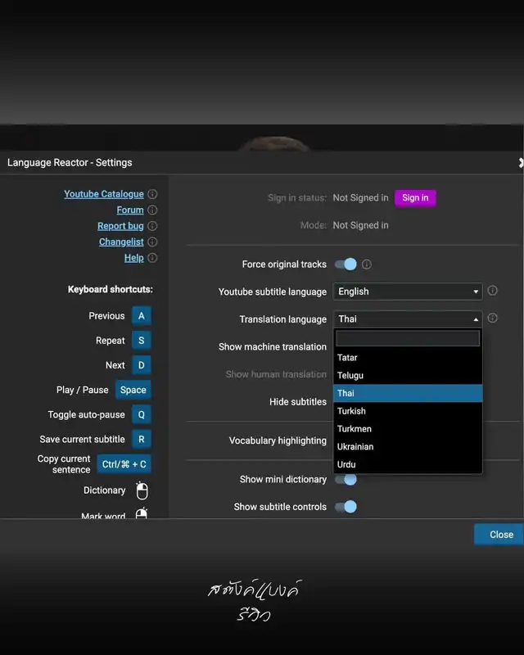Click info icon next to Youtube Catalogue
524x655 pixels.
[x=152, y=195]
